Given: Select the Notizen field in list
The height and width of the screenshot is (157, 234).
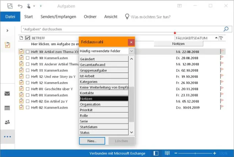Looking at the screenshot, I should pos(104,98).
